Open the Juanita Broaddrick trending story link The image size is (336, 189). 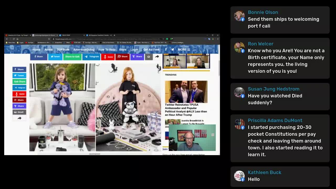coord(193,122)
